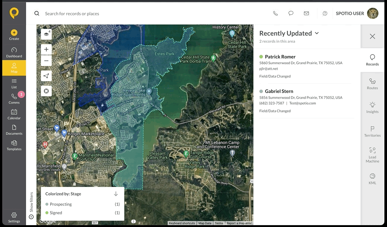Image resolution: width=387 pixels, height=227 pixels.
Task: Click the chat bubble icon in header
Action: tap(291, 13)
